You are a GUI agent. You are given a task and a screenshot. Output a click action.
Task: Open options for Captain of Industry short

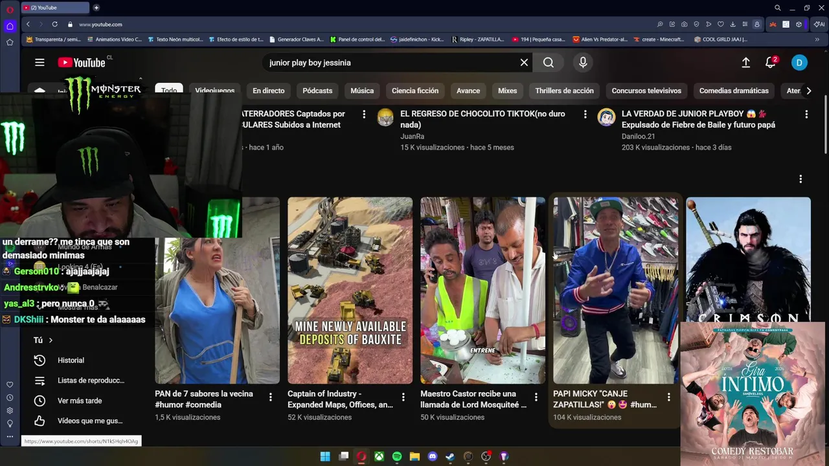click(x=403, y=397)
